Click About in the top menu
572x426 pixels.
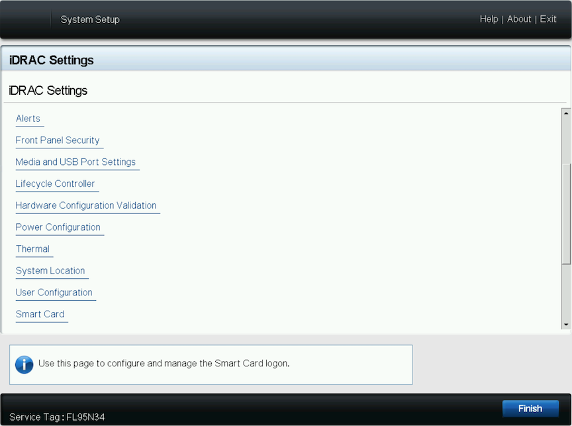(519, 19)
